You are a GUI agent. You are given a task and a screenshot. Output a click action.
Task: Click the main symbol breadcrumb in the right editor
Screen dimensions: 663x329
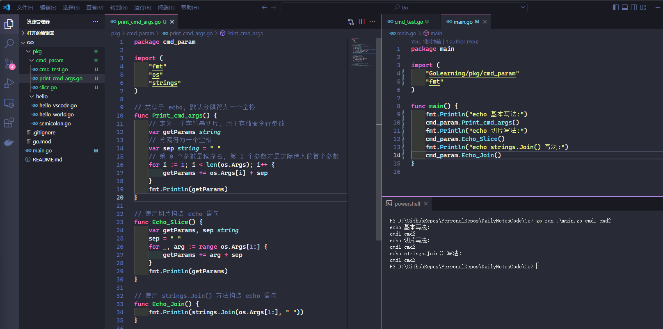tap(432, 34)
